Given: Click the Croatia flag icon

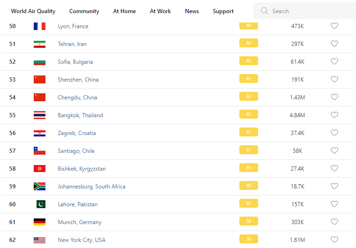Looking at the screenshot, I should pos(39,133).
